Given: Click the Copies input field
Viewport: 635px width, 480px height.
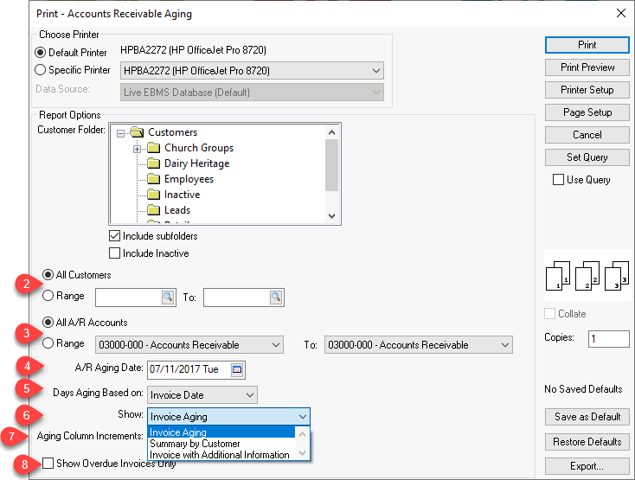Looking at the screenshot, I should (608, 339).
